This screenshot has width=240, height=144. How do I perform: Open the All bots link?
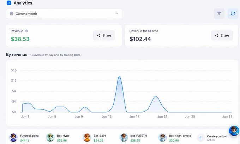[211, 140]
